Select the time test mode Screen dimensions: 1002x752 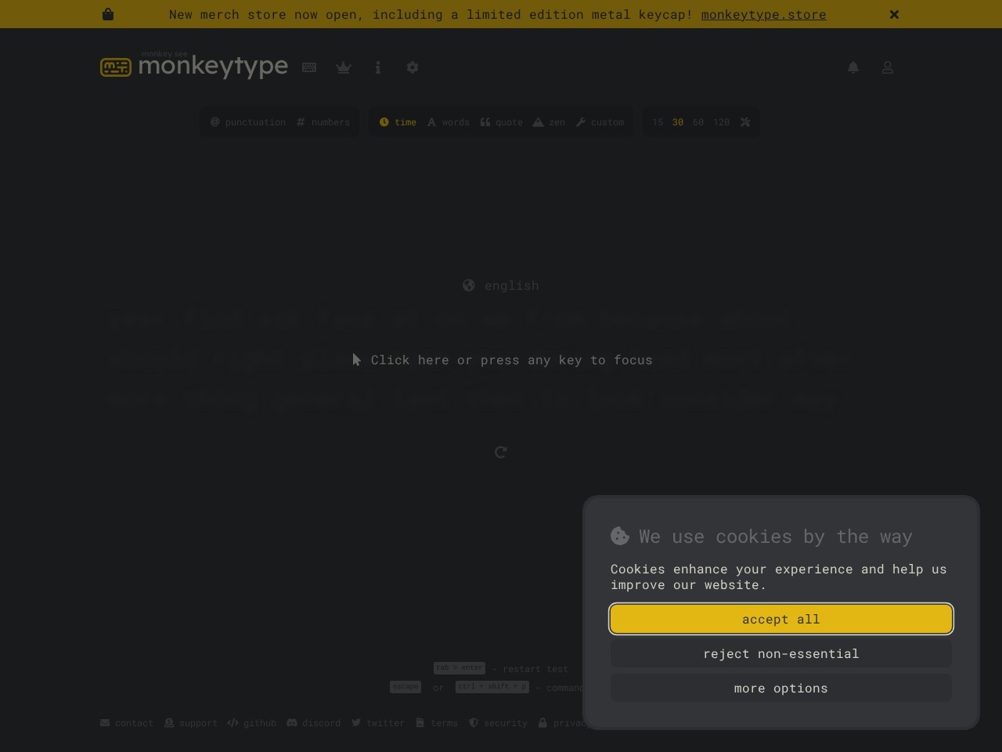tap(398, 122)
